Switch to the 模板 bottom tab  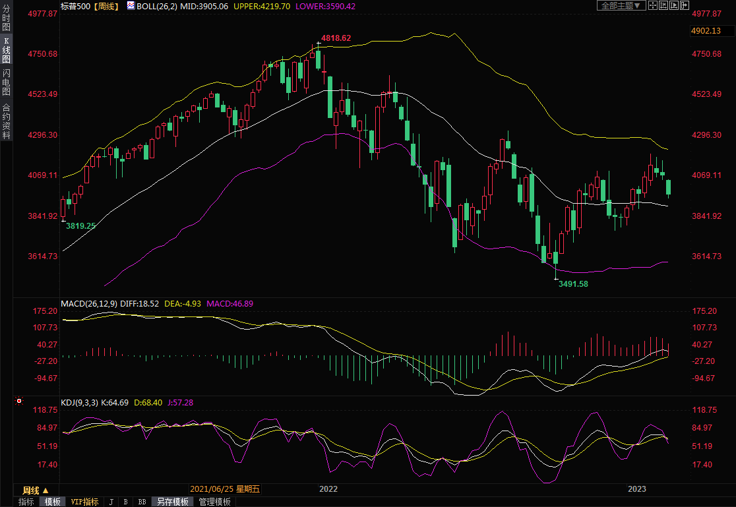click(x=53, y=502)
